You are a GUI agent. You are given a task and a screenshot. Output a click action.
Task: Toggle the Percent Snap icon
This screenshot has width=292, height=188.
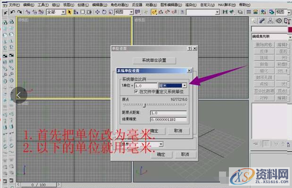[x=168, y=12]
